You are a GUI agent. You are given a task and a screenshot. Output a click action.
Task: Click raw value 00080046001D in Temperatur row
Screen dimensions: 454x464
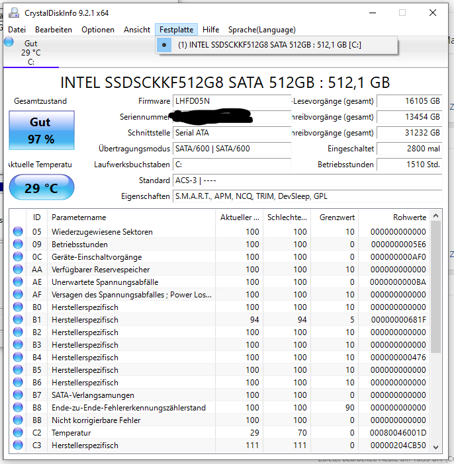tap(398, 433)
